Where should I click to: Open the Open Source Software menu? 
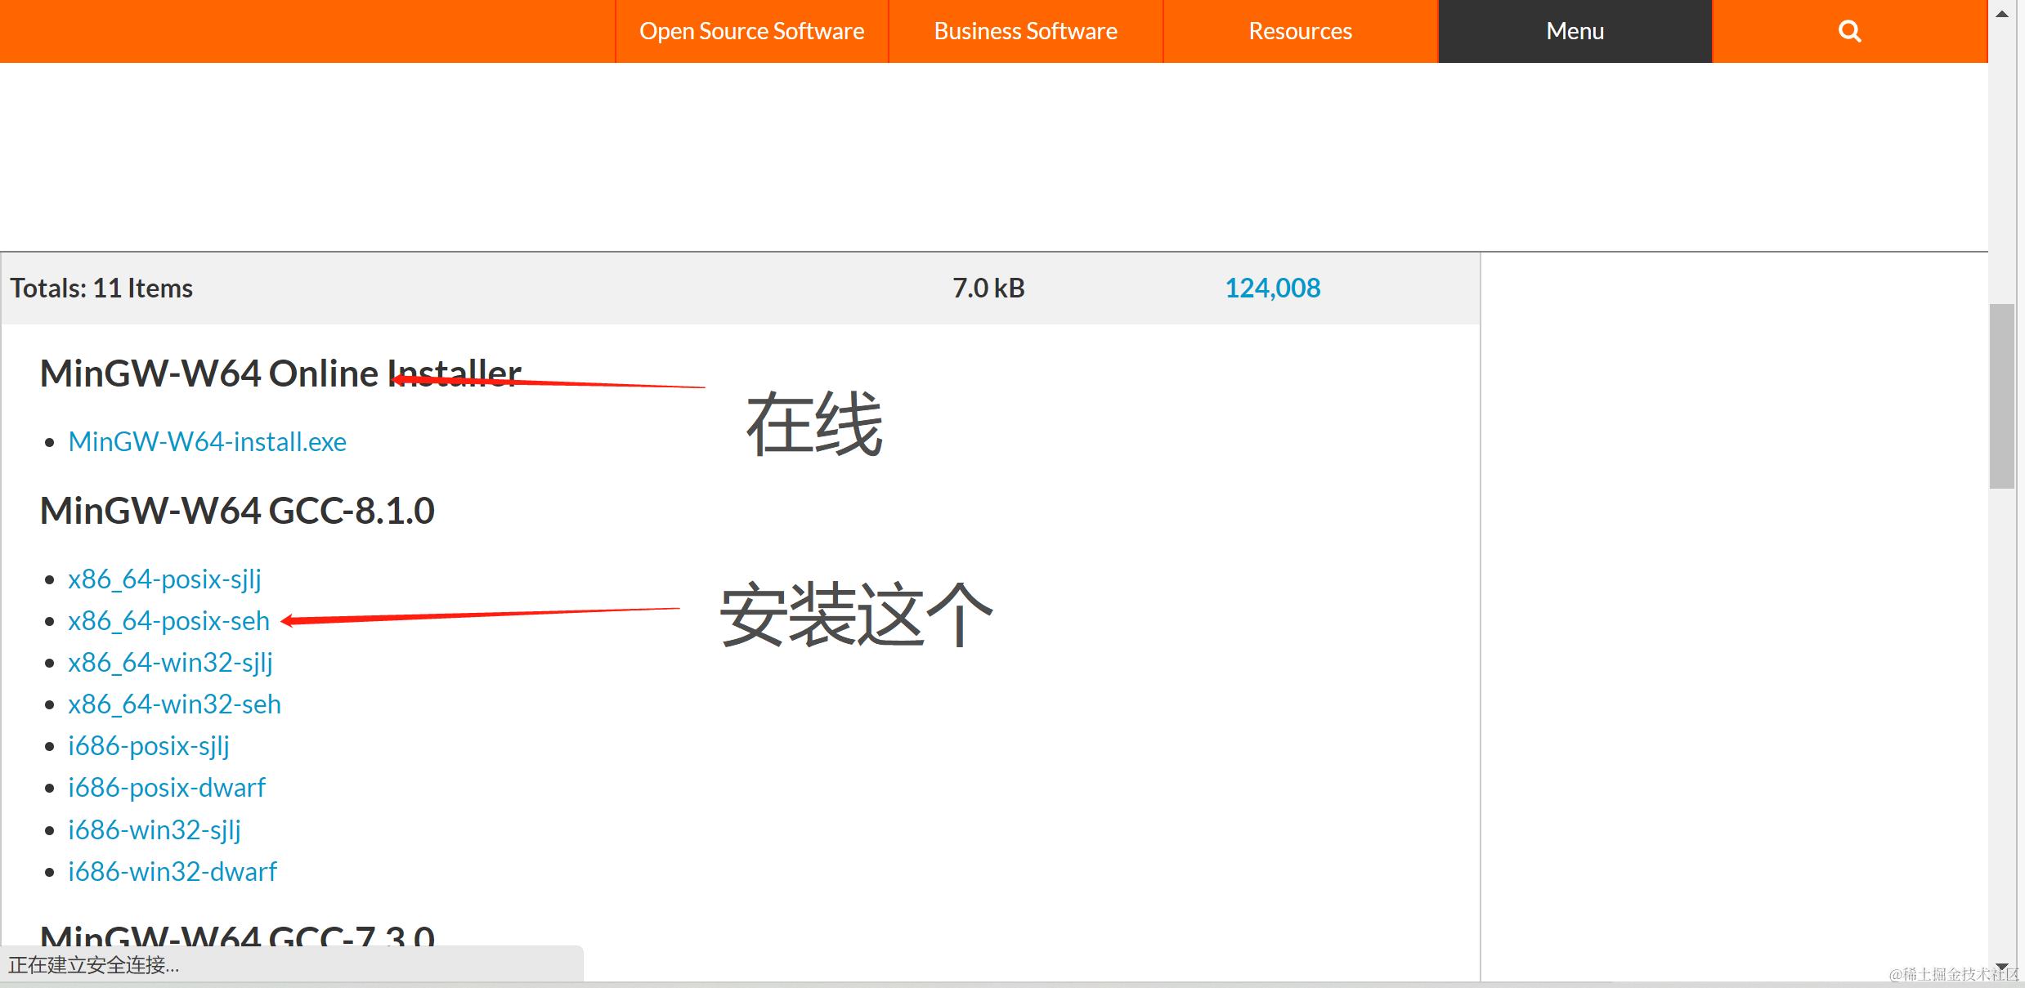click(751, 31)
